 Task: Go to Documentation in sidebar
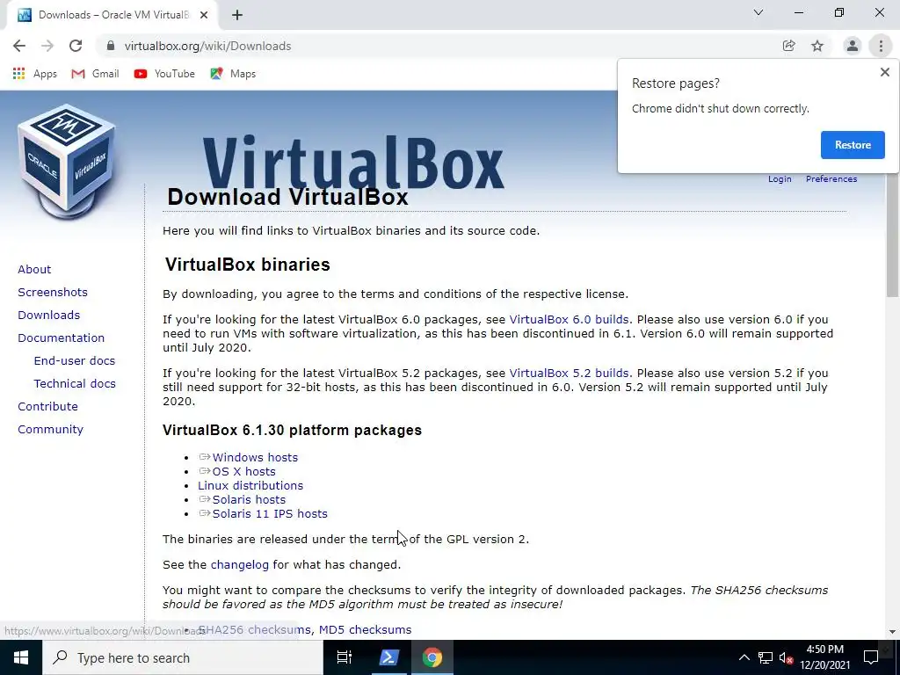click(x=61, y=338)
